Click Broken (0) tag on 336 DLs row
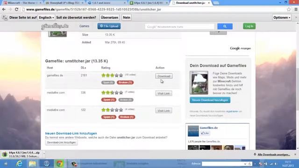 tap(126, 100)
